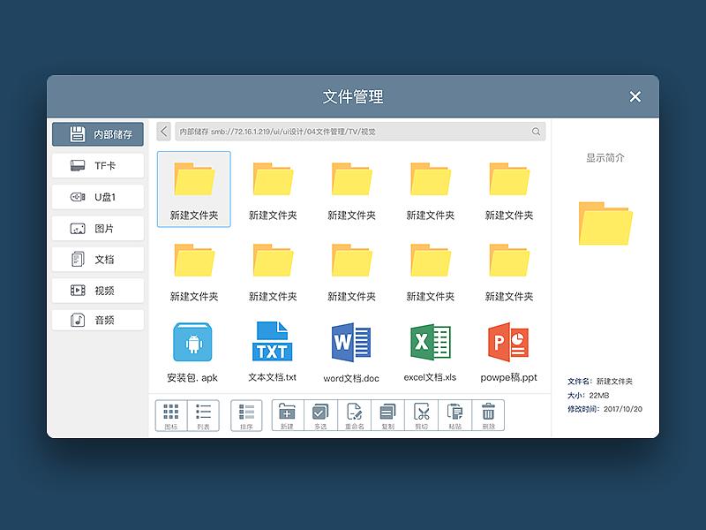The image size is (706, 530).
Task: Delete files using the 删除 trash icon
Action: [x=487, y=413]
